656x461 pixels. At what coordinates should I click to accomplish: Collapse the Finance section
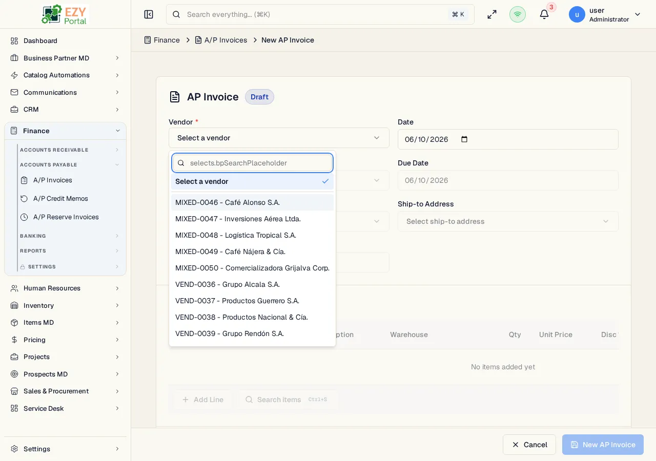pos(117,131)
